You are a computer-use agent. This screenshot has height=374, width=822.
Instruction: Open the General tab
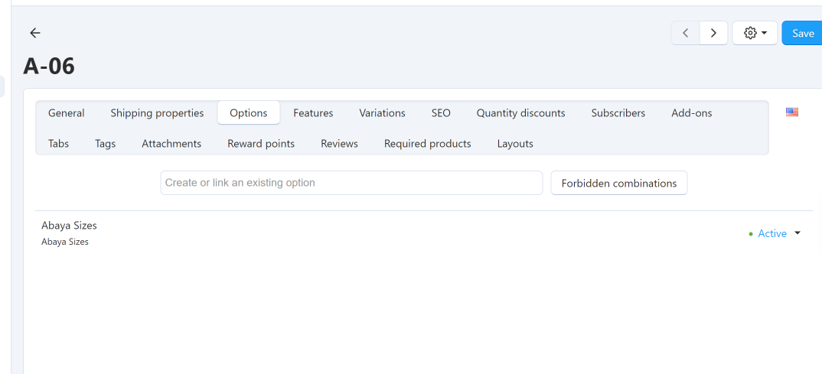pyautogui.click(x=66, y=113)
